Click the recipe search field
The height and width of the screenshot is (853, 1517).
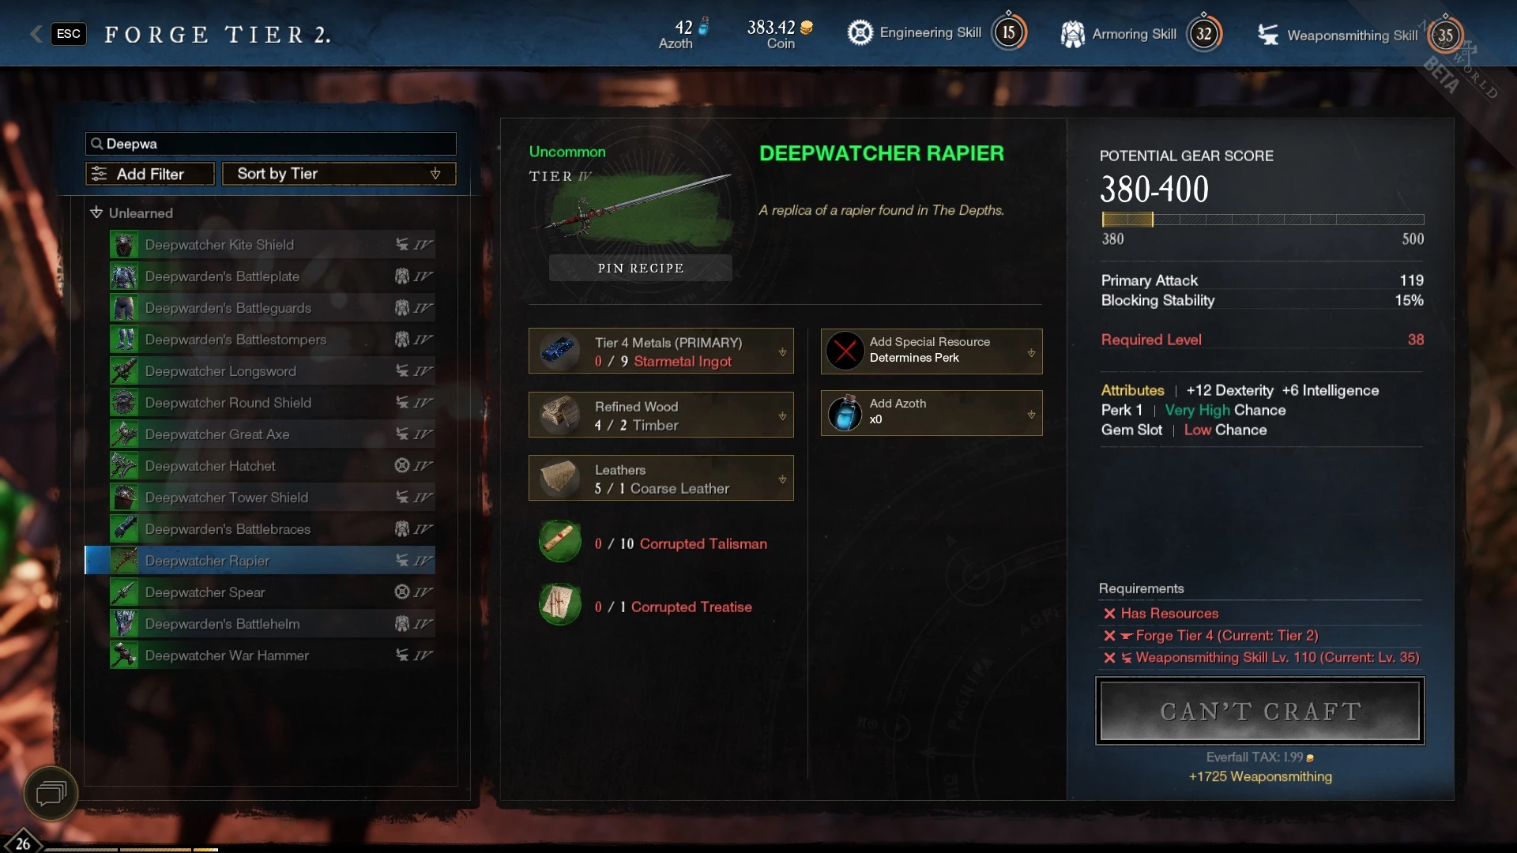point(270,144)
